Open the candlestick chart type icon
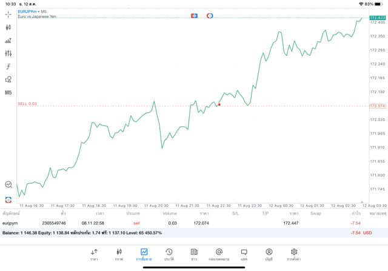The width and height of the screenshot is (388, 271). click(8, 27)
